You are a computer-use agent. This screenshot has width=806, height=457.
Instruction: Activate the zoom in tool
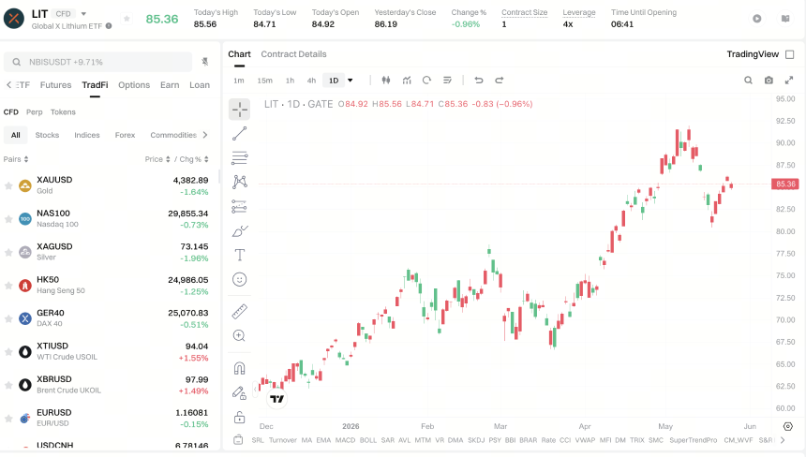click(240, 336)
